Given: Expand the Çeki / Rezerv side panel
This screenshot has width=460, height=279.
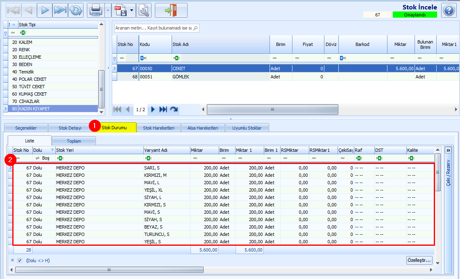Looking at the screenshot, I should click(x=448, y=151).
